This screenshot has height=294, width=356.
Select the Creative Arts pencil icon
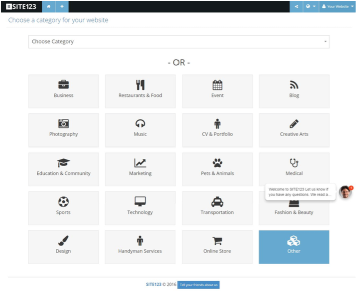click(294, 124)
